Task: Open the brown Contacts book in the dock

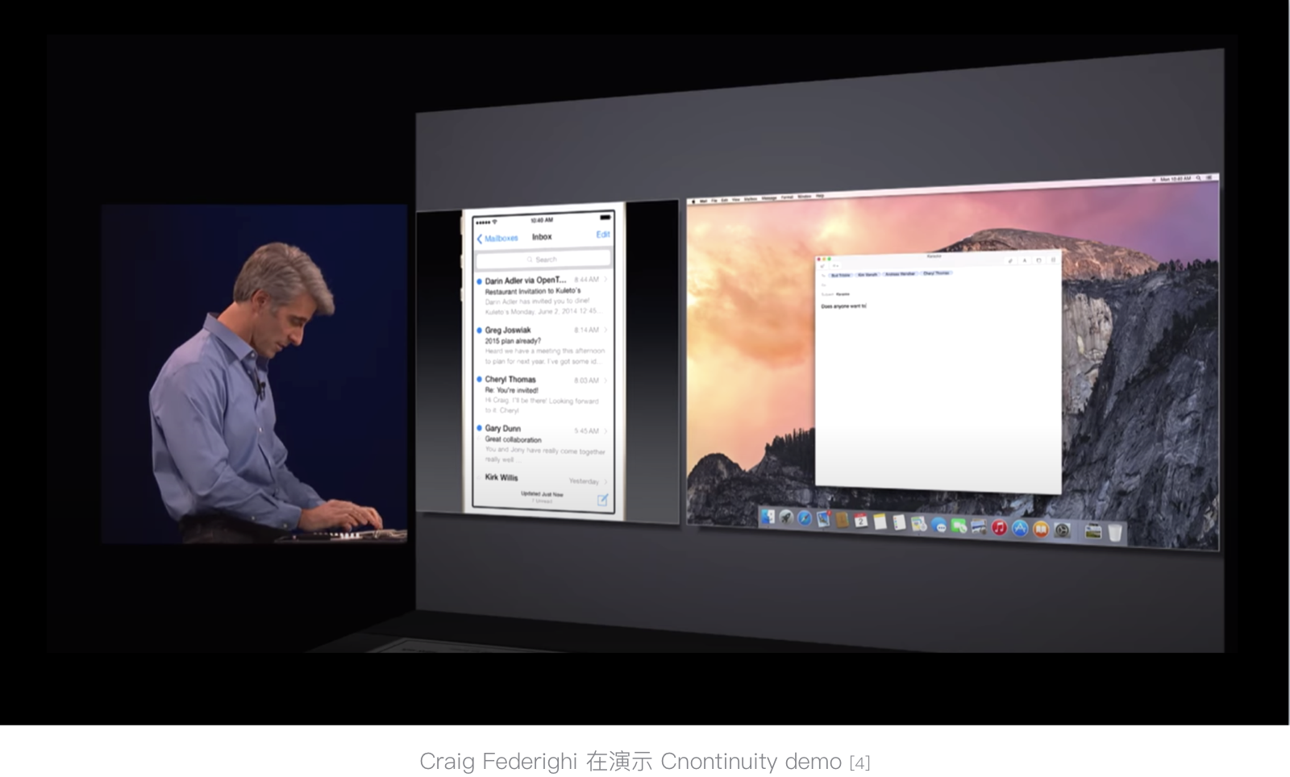Action: pos(842,520)
